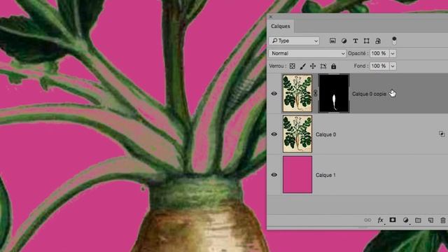Filter layers by smart object type
This screenshot has width=448, height=252.
[x=378, y=41]
